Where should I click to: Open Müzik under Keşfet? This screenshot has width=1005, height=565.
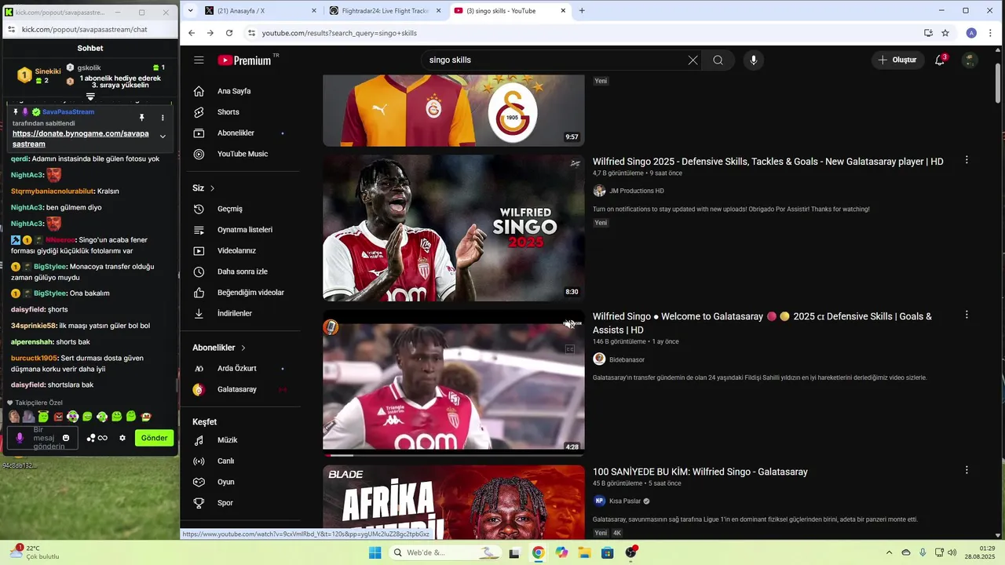click(x=243, y=440)
